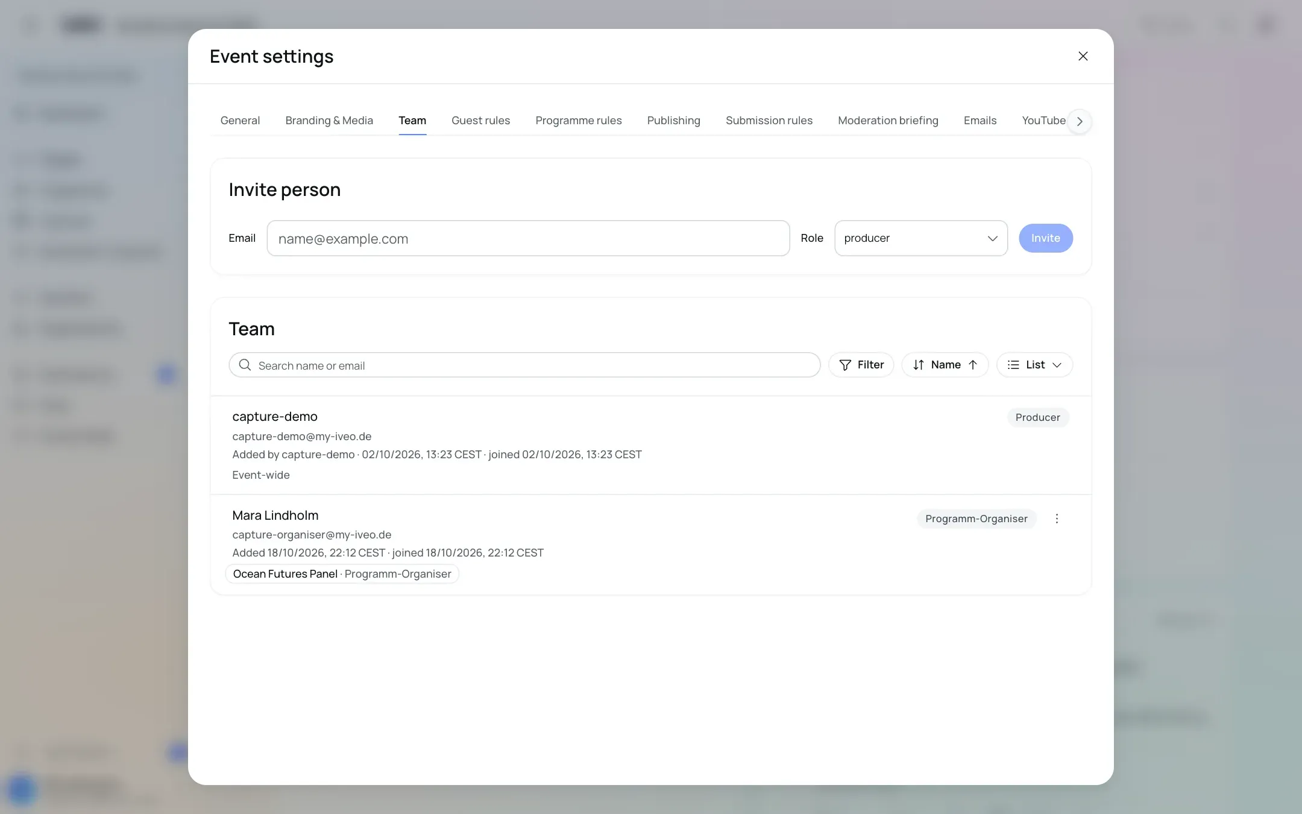Screen dimensions: 1302x814
Task: Go to Programme rules tab
Action: pos(578,121)
